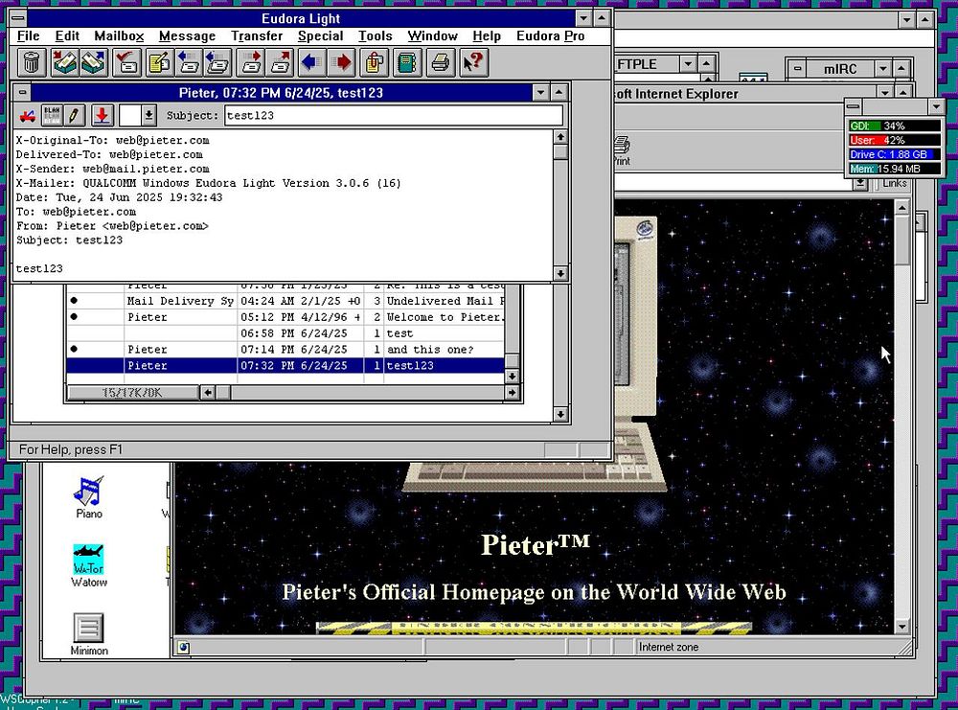958x710 pixels.
Task: Click the Internet Explorer status bar page icon
Action: click(183, 648)
